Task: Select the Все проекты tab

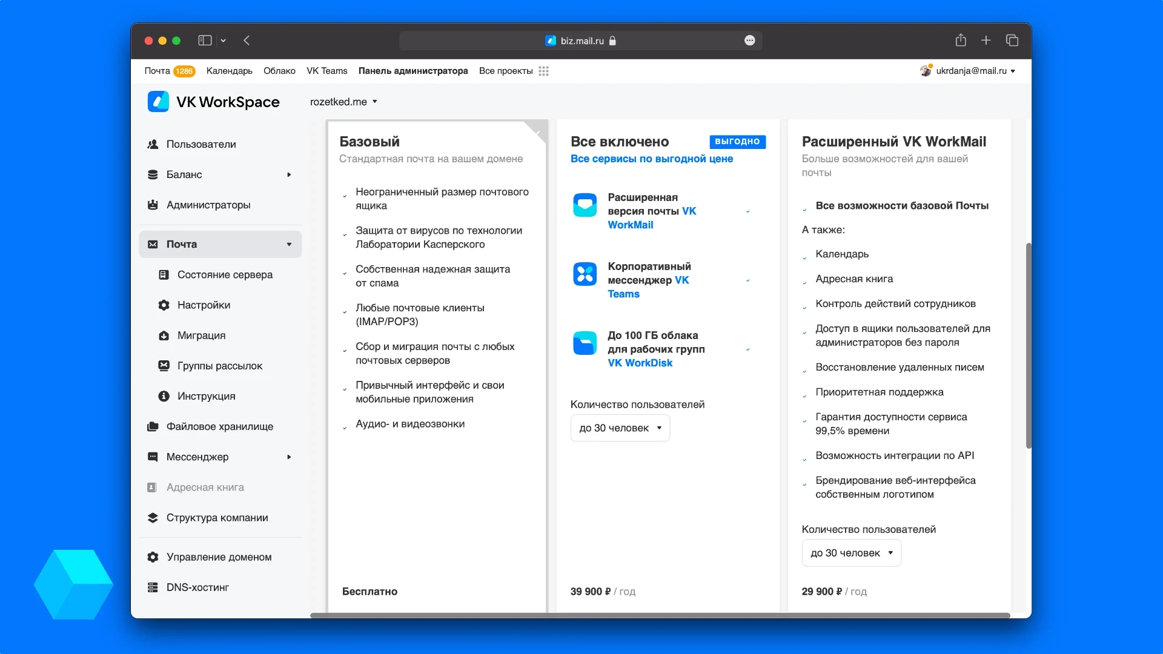Action: pyautogui.click(x=505, y=71)
